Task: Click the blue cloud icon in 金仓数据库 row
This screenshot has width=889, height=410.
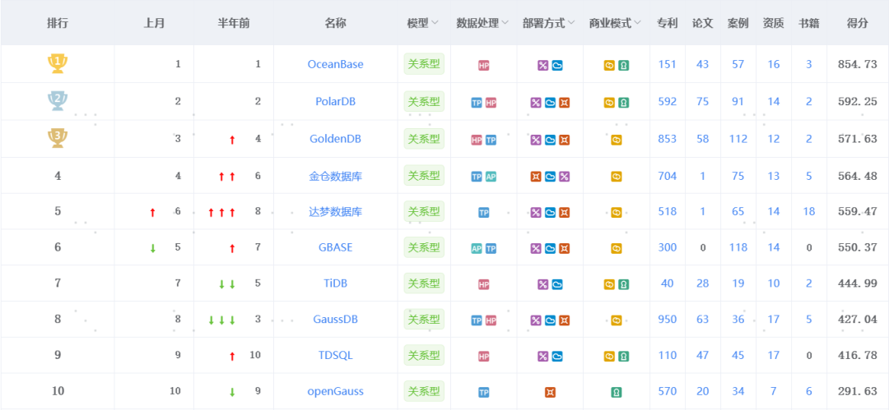Action: (x=550, y=177)
